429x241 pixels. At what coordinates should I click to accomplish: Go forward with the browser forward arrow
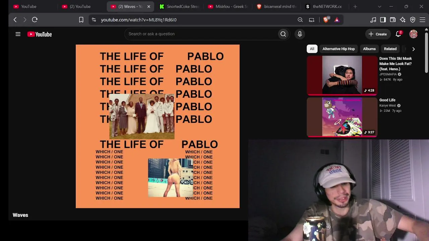click(25, 20)
